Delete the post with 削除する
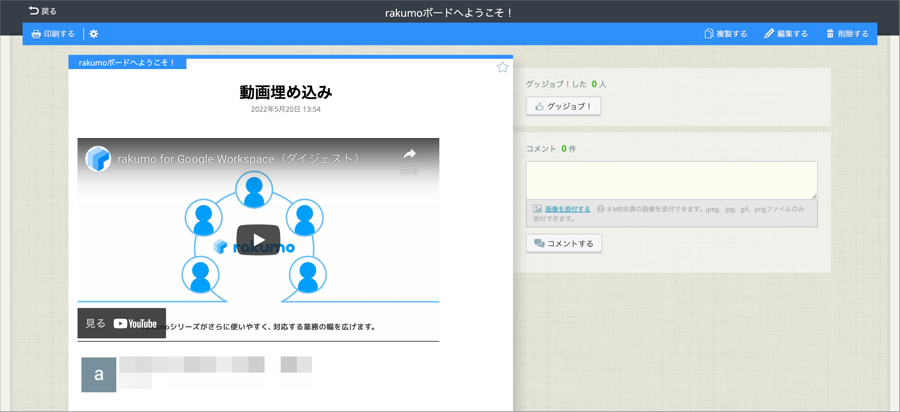 847,34
